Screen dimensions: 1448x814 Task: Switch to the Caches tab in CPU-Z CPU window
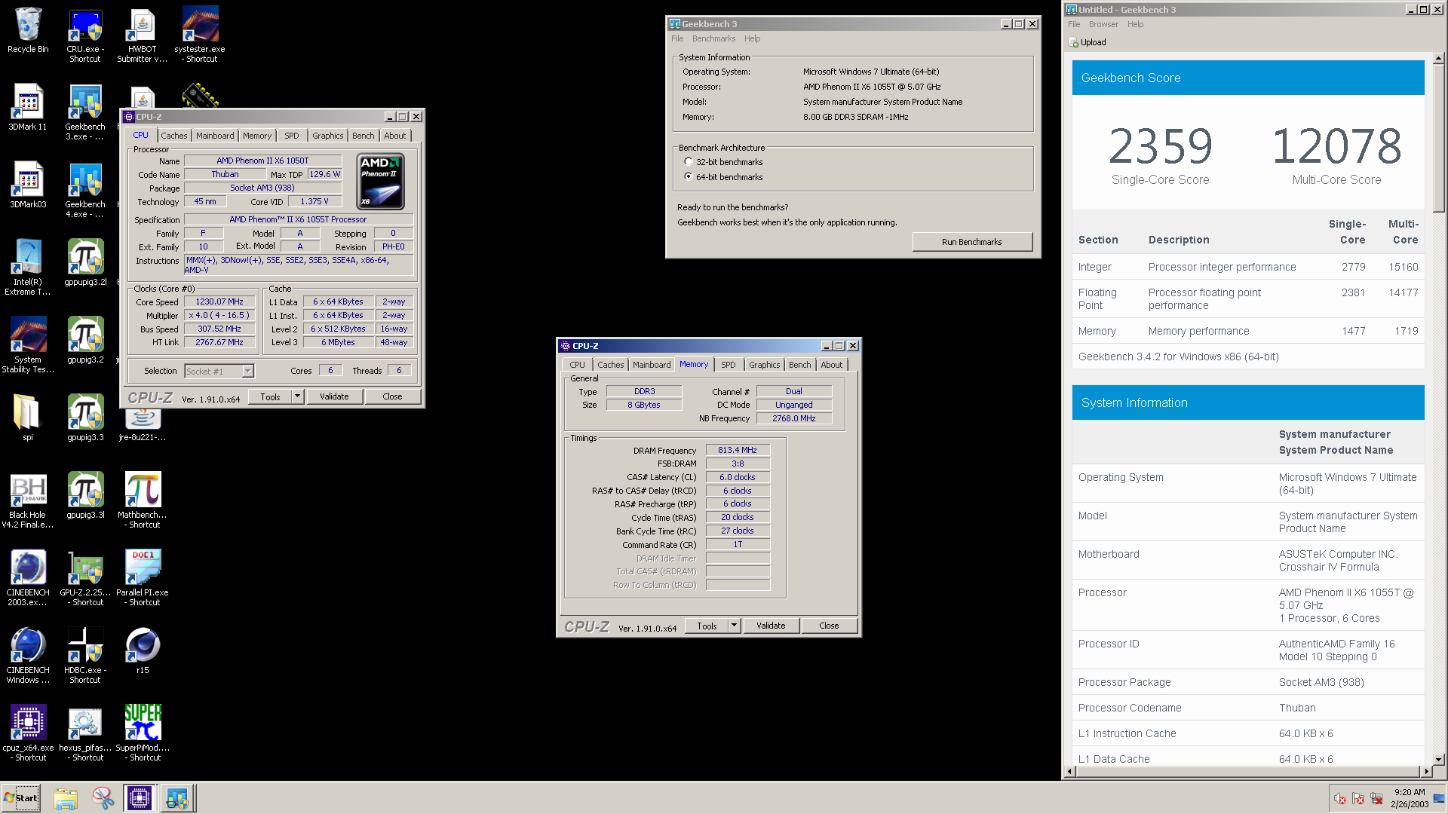click(173, 136)
